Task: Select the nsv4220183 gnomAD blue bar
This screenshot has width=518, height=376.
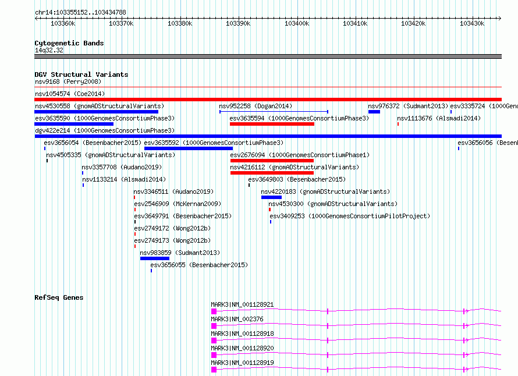Action: click(x=271, y=197)
